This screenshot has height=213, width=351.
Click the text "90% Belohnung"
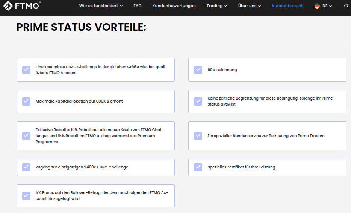[222, 70]
